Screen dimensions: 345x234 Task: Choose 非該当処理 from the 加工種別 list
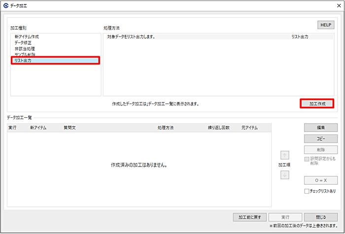(x=25, y=49)
